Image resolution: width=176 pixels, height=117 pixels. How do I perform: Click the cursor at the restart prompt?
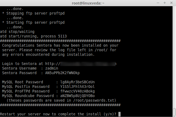coord(120,114)
